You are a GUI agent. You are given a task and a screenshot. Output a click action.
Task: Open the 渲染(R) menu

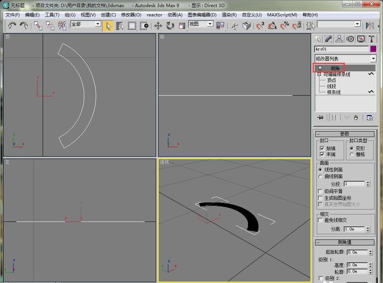click(x=229, y=15)
